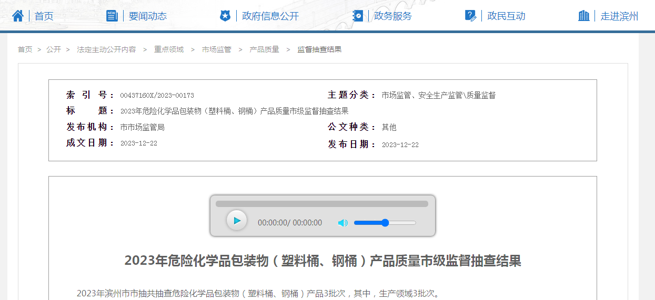Click index number 00437160X/2023-00173
This screenshot has height=300, width=655.
[157, 96]
